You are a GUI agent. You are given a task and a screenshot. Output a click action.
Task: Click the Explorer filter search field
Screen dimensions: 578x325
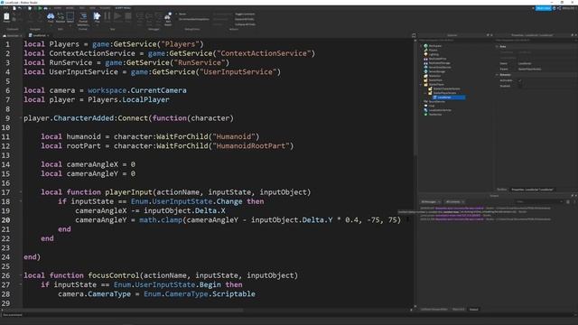click(x=455, y=40)
